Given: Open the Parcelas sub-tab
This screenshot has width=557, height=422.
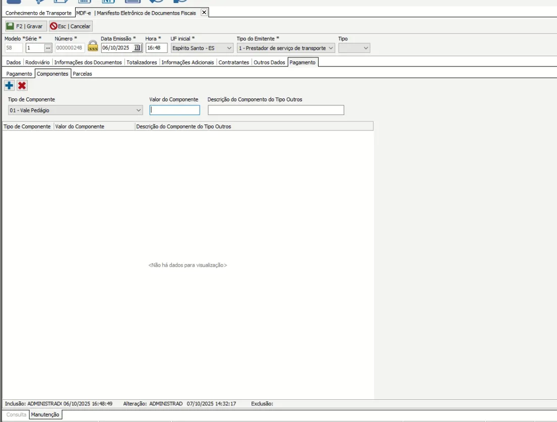Looking at the screenshot, I should point(82,74).
